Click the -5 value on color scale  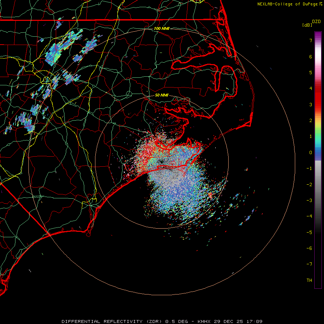tap(309, 233)
